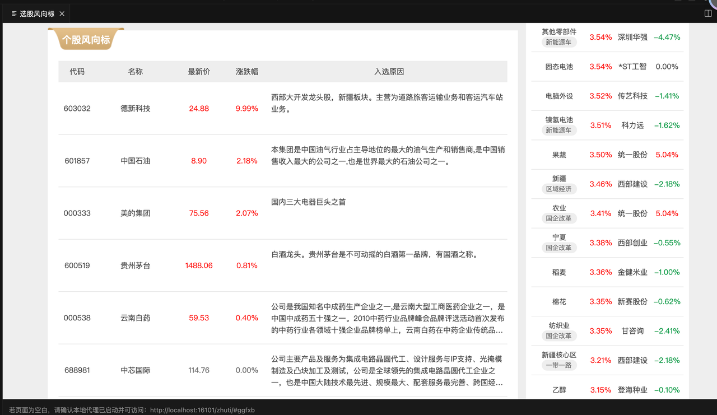Open the 甘咨询 leading stock
The height and width of the screenshot is (415, 717).
click(632, 331)
